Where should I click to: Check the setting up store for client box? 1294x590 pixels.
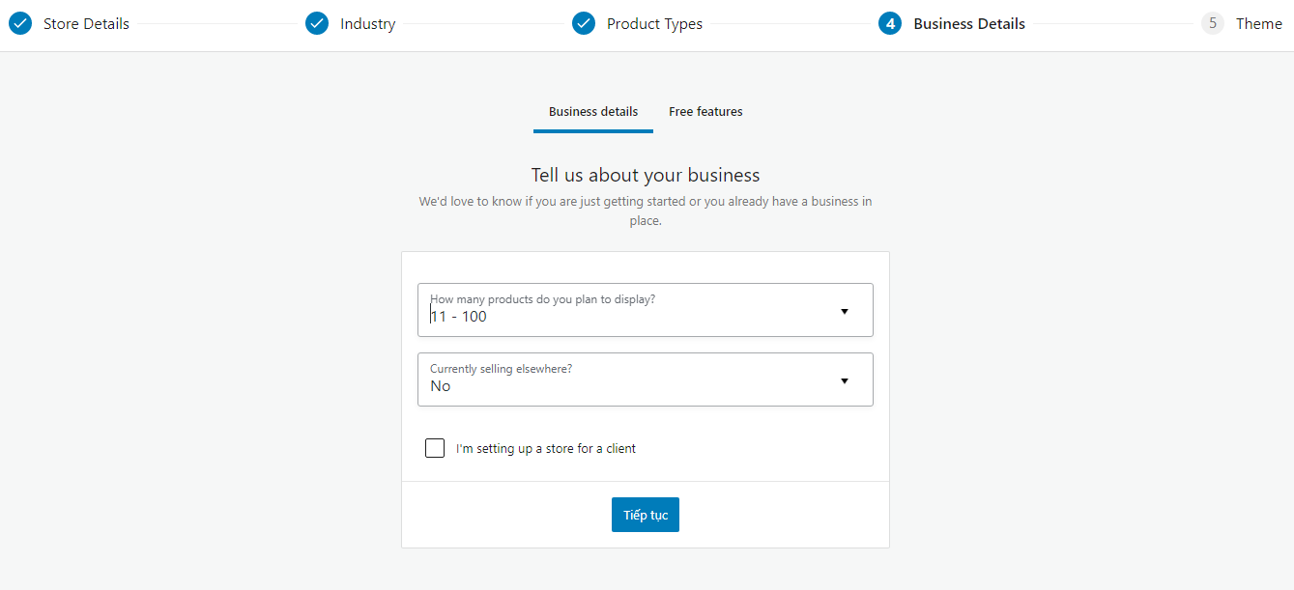[435, 448]
